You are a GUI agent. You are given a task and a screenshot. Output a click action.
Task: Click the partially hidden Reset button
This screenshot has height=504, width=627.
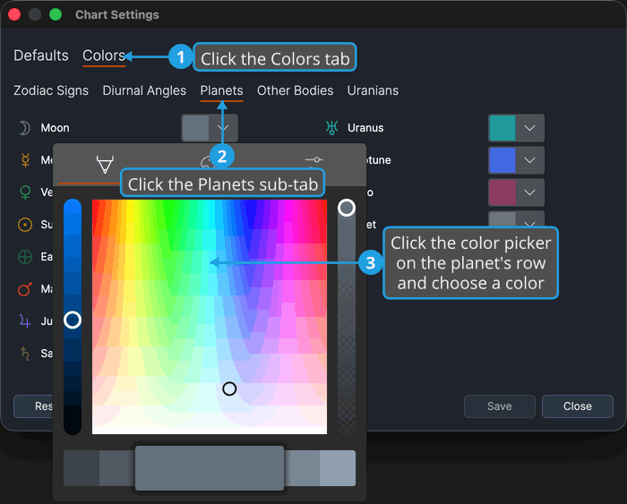pos(34,406)
